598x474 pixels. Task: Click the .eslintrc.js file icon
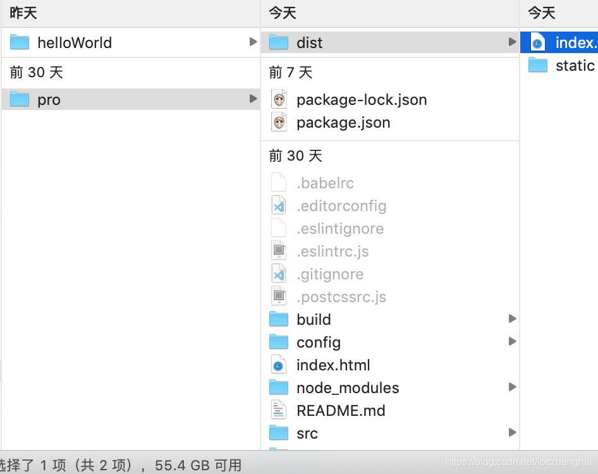pos(279,250)
